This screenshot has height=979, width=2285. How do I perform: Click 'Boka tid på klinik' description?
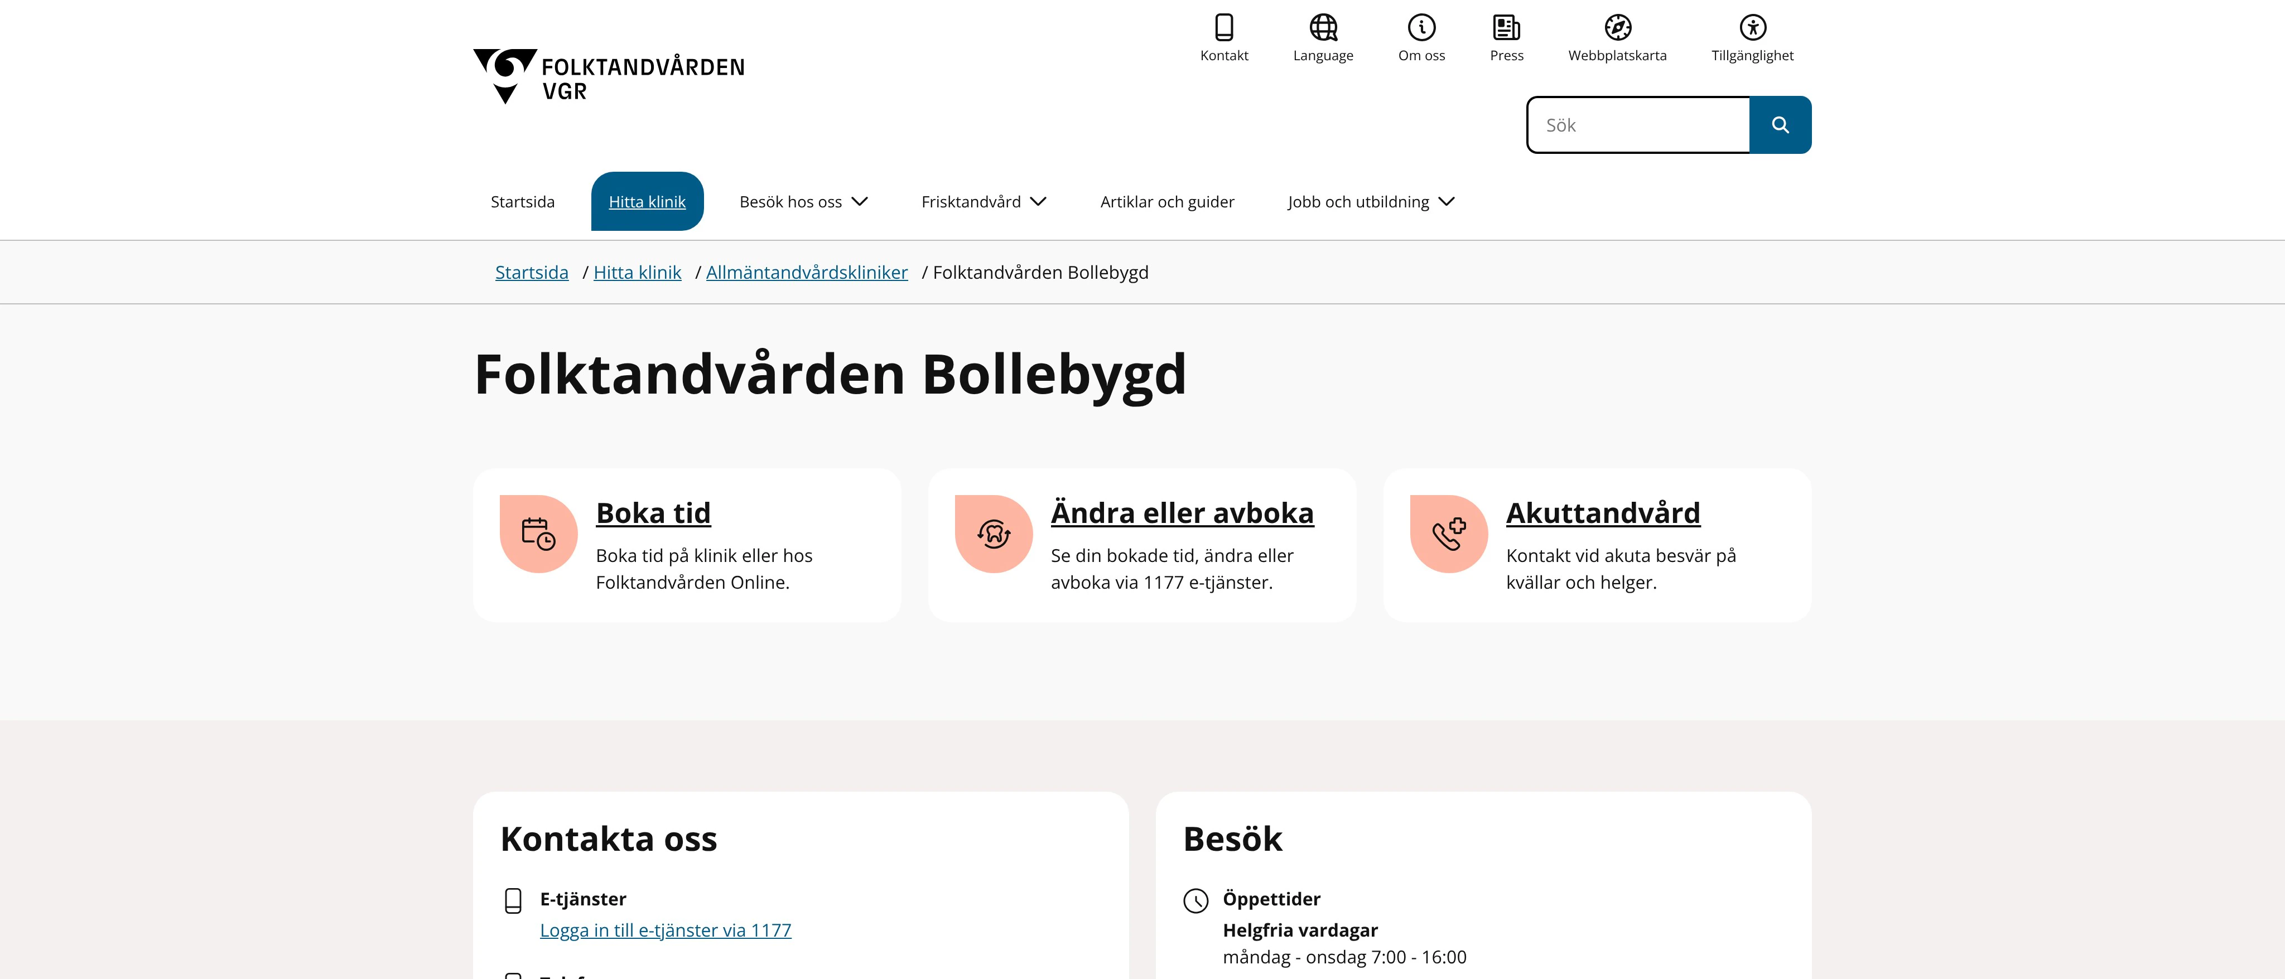pyautogui.click(x=703, y=569)
